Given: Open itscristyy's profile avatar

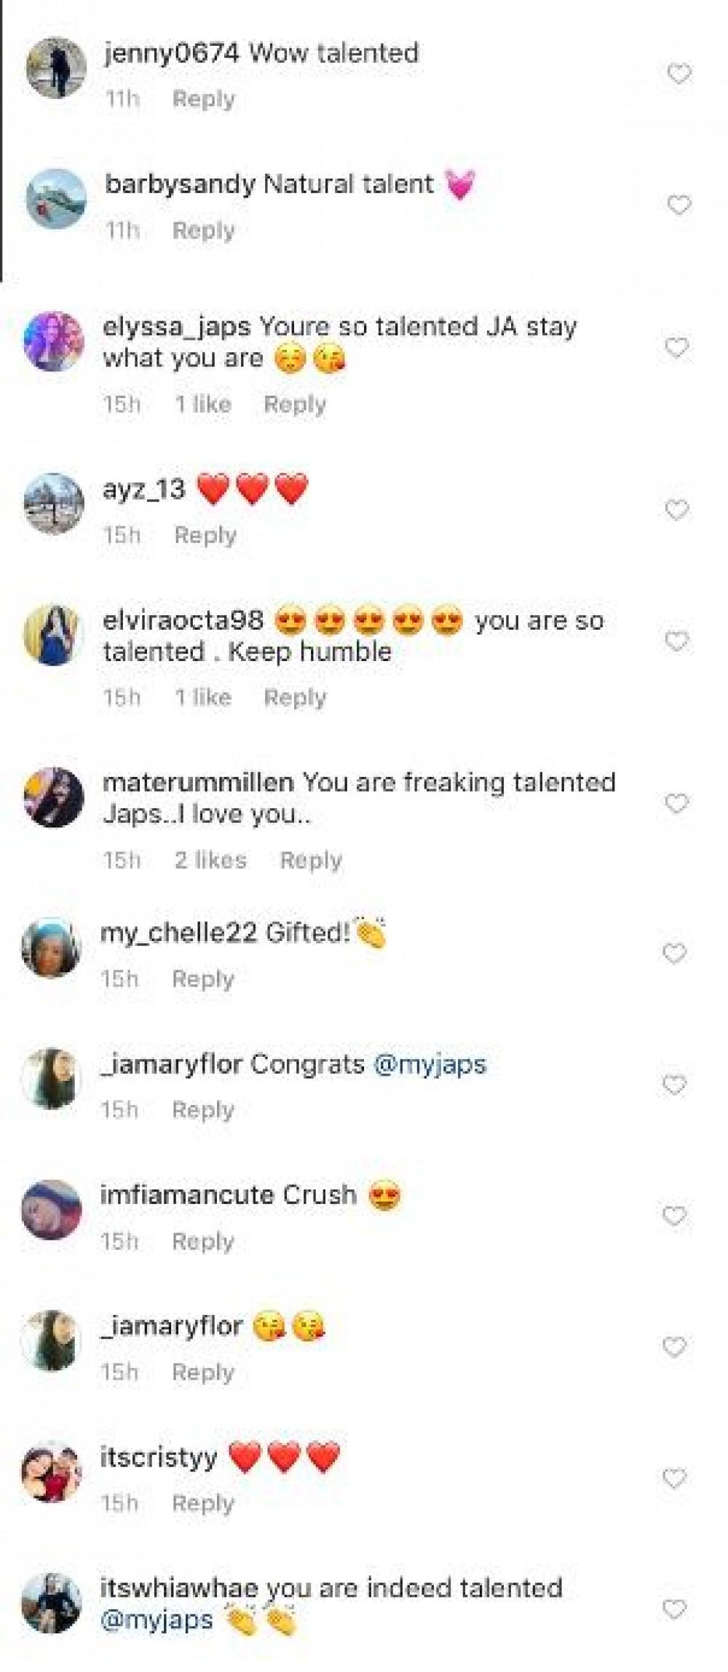Looking at the screenshot, I should point(51,1472).
